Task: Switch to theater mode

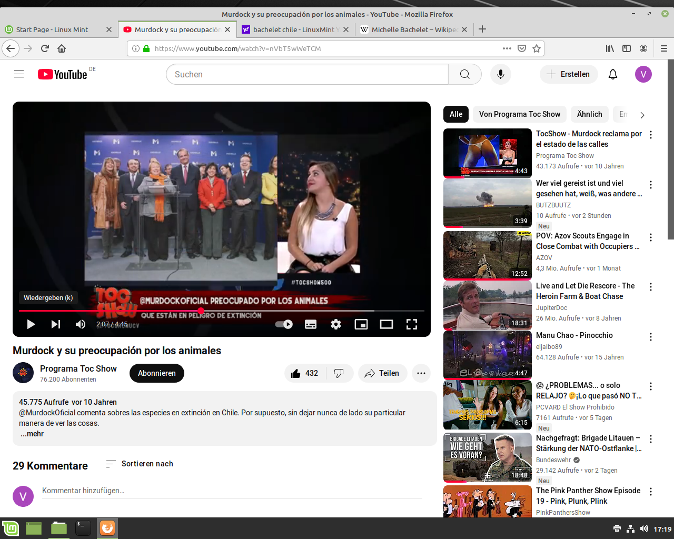Action: coord(386,324)
